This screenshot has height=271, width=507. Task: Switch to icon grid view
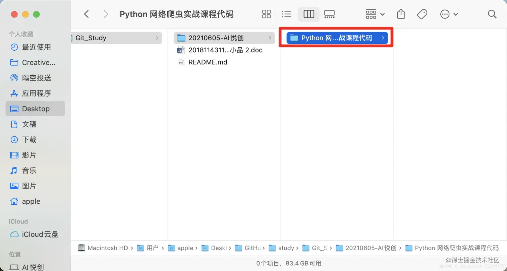click(x=266, y=14)
